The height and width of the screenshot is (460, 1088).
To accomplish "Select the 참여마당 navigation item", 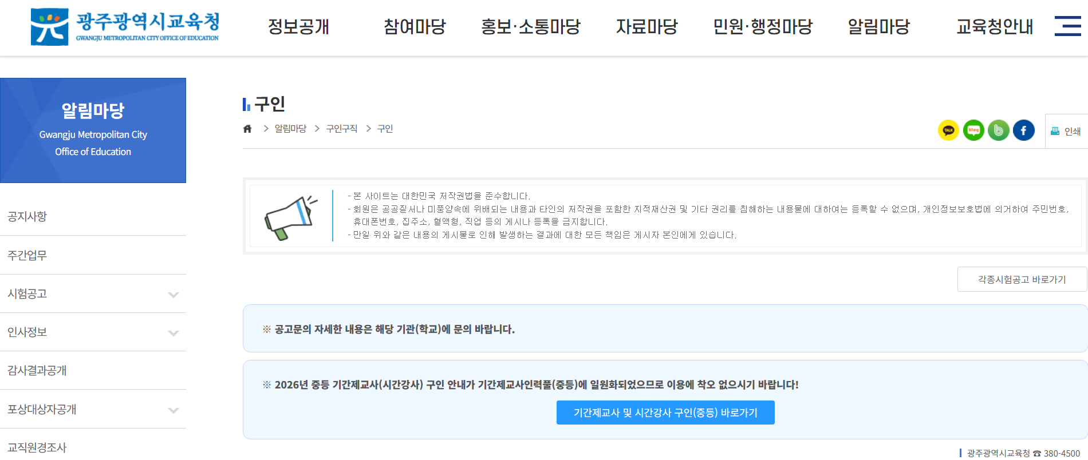I will (415, 26).
